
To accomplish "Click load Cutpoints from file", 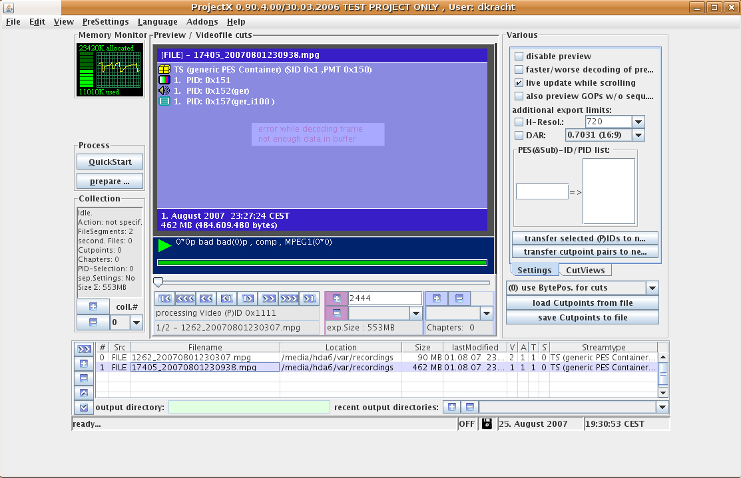I will coord(583,303).
